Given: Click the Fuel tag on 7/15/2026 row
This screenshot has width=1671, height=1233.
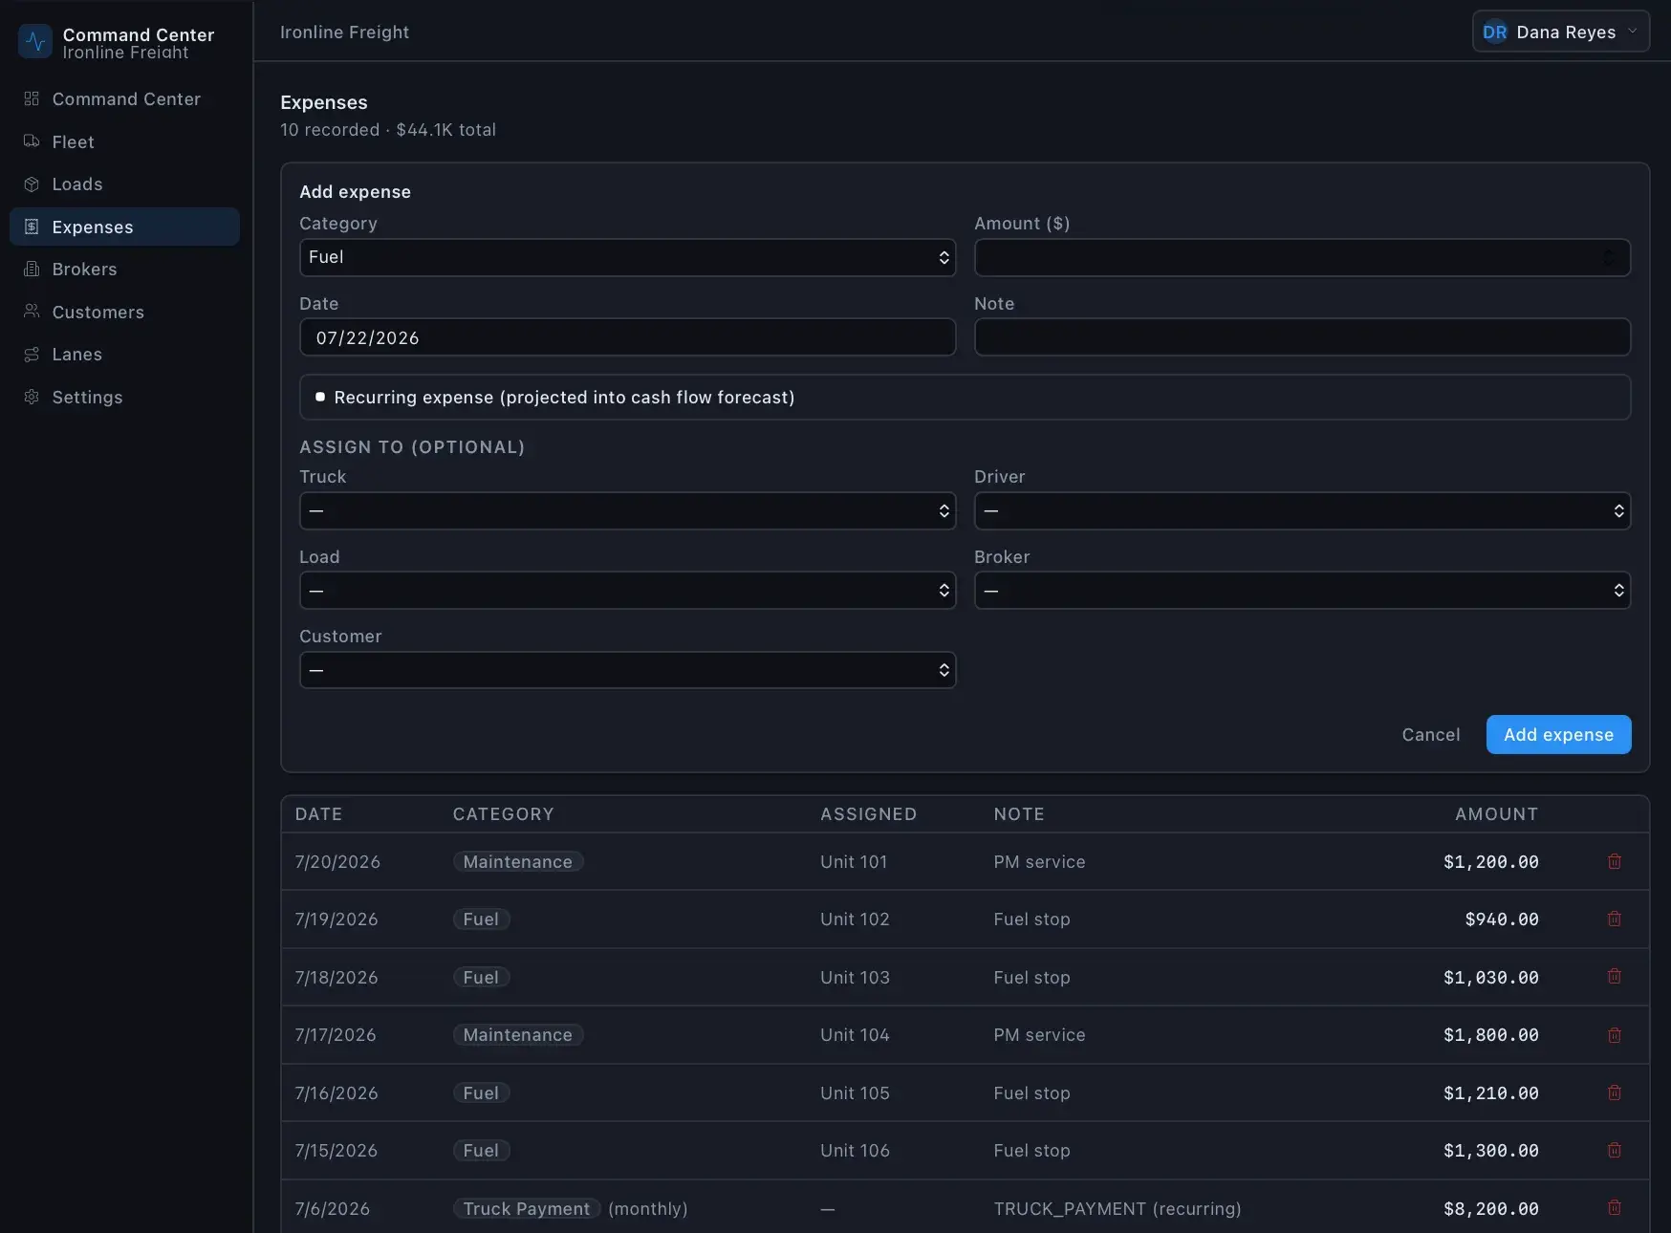Looking at the screenshot, I should click(481, 1150).
